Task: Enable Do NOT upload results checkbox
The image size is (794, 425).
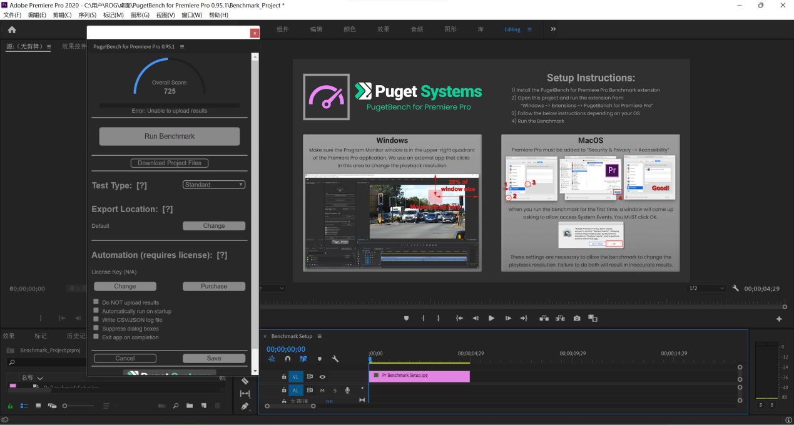Action: (x=96, y=302)
